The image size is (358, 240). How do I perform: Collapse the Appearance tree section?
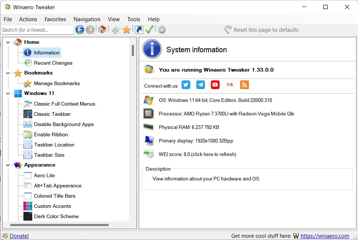[8, 165]
